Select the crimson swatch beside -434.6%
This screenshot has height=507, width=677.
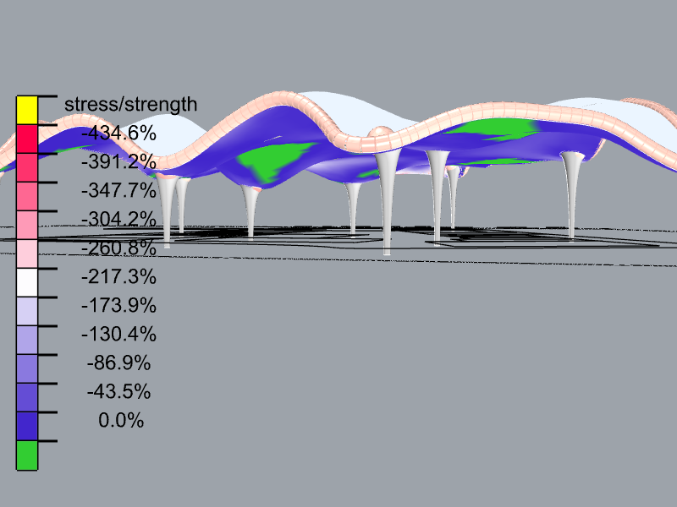(x=27, y=139)
